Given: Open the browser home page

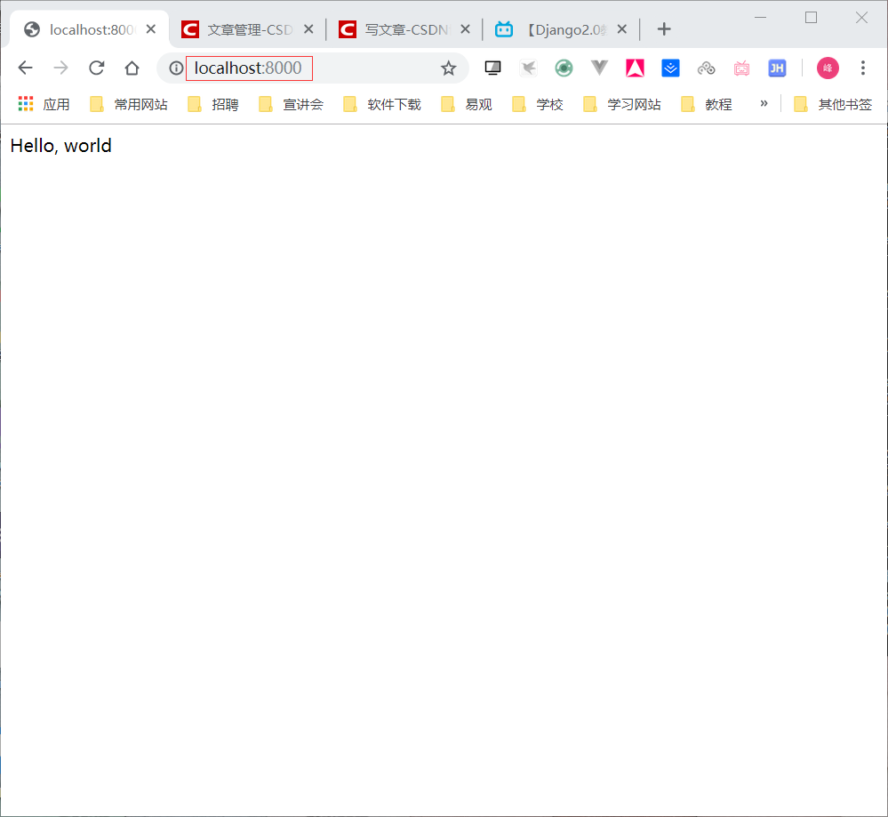Looking at the screenshot, I should coord(132,68).
